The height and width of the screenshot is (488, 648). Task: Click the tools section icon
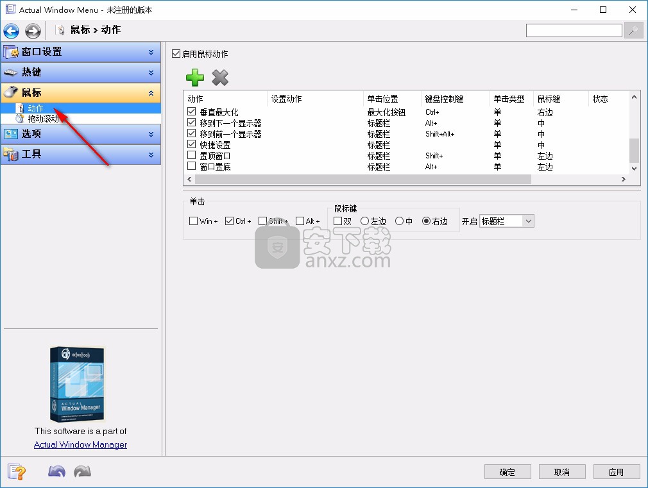click(x=11, y=155)
